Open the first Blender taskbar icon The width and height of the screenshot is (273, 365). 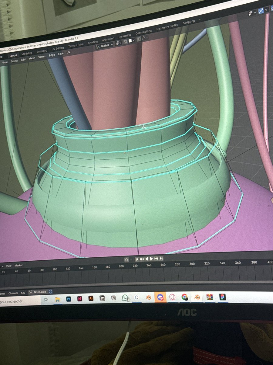pos(148,297)
